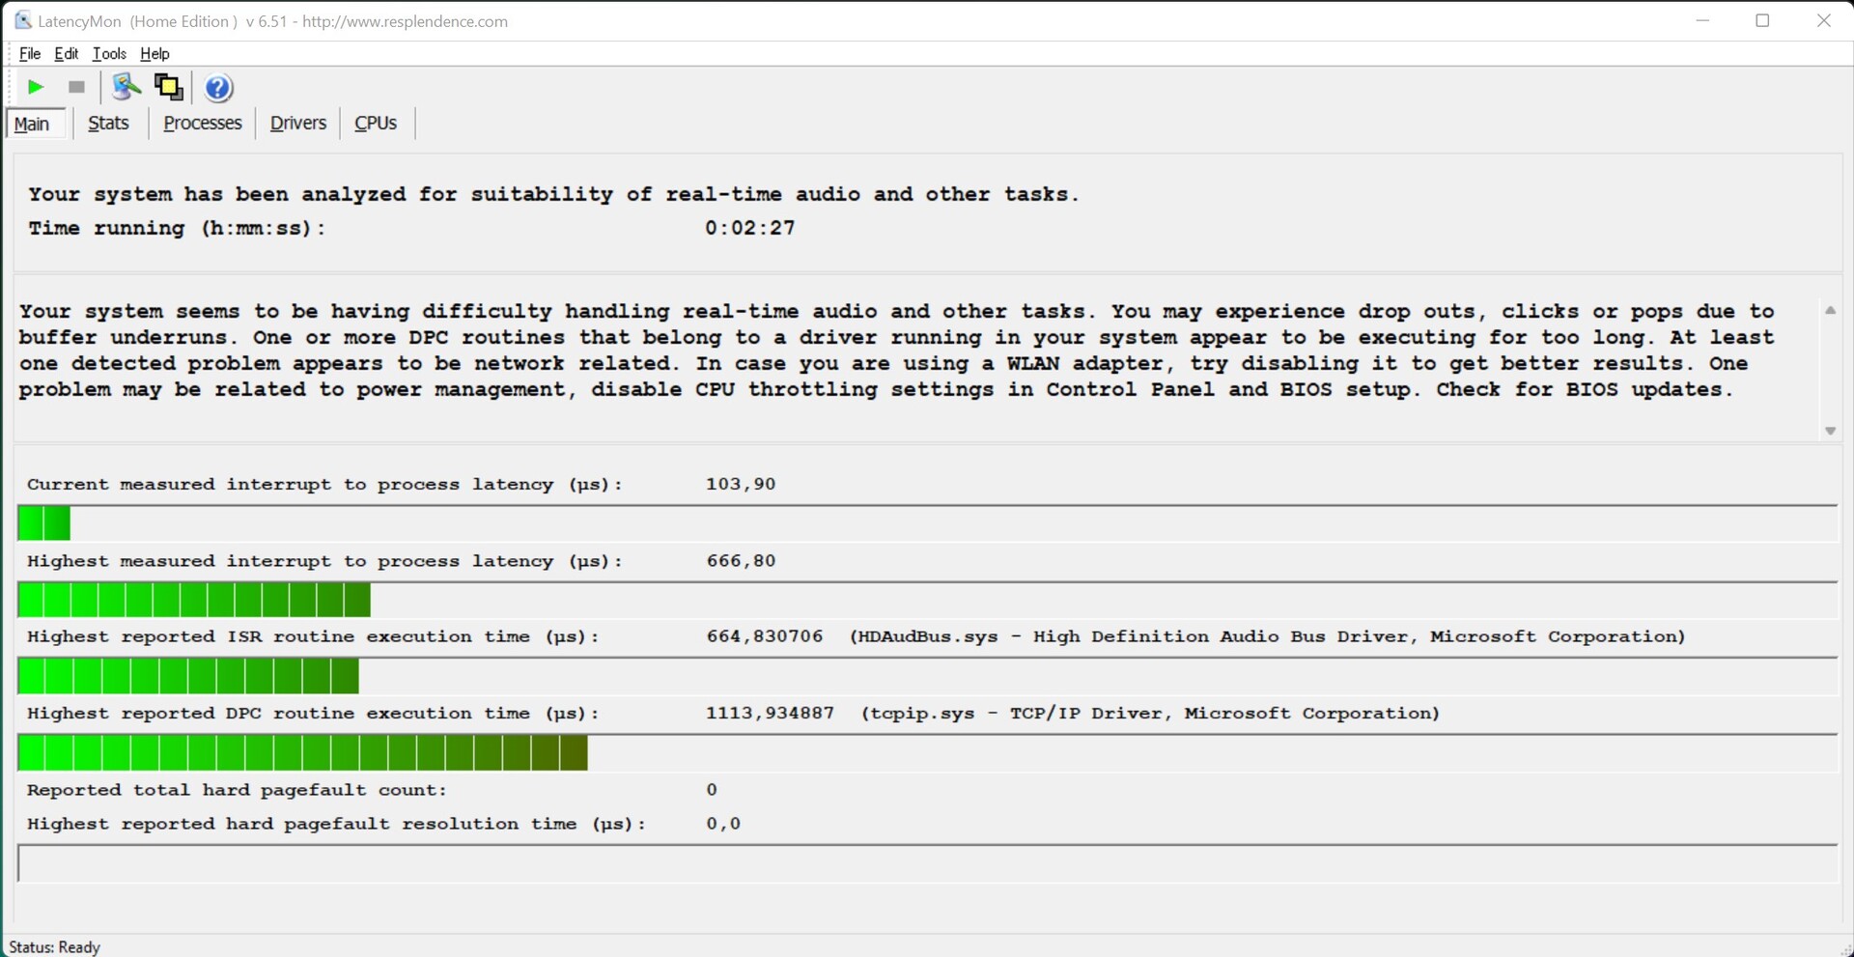
Task: Click the LatencyMon app icon in title bar
Action: tap(23, 20)
